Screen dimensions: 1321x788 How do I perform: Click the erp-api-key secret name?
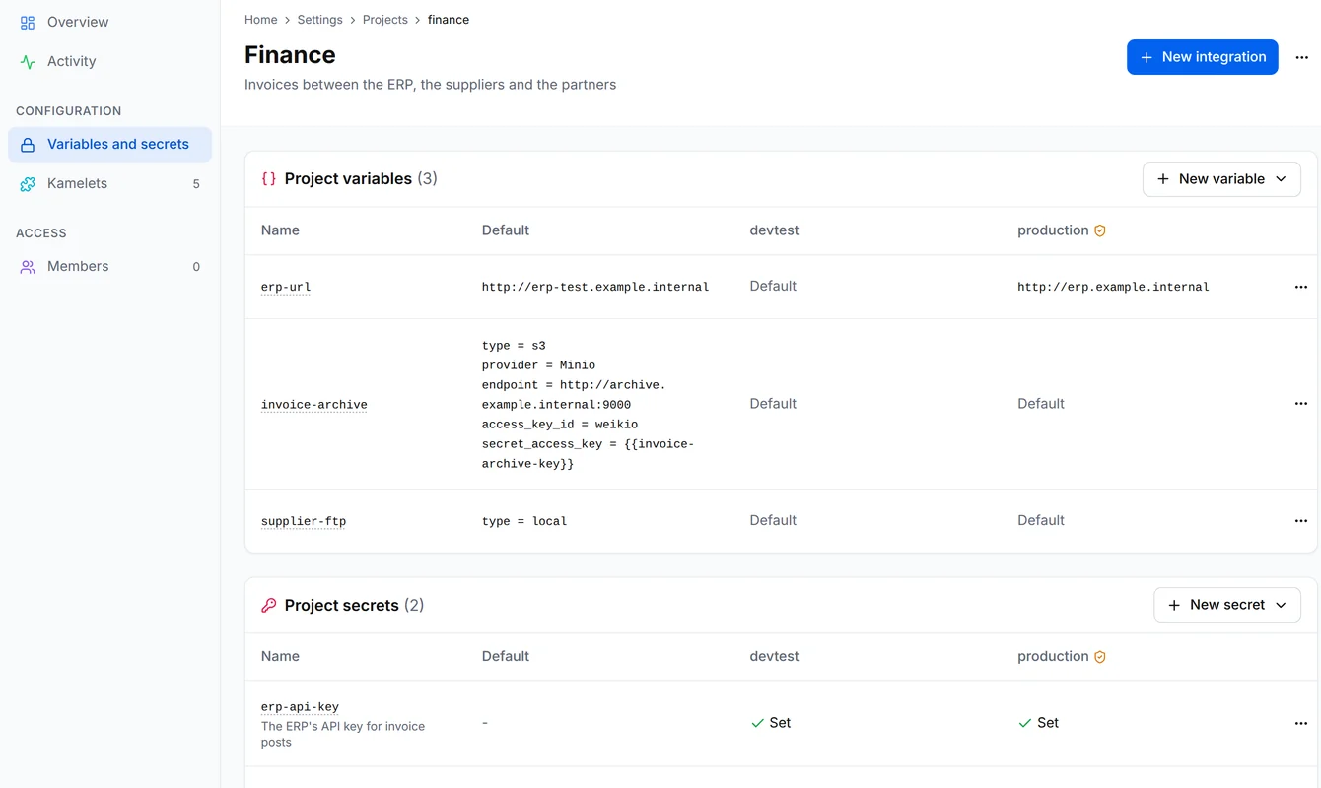[x=300, y=707]
